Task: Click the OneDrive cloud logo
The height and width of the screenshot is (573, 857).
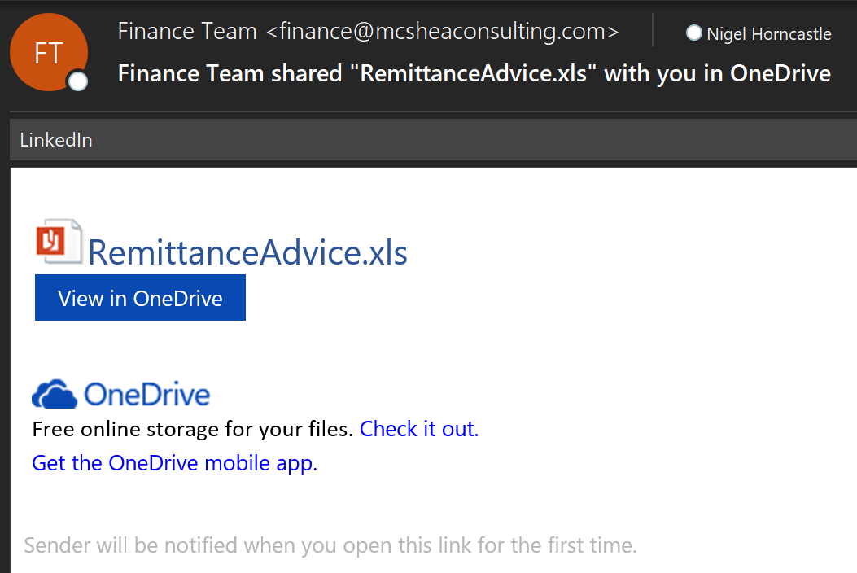Action: coord(55,394)
